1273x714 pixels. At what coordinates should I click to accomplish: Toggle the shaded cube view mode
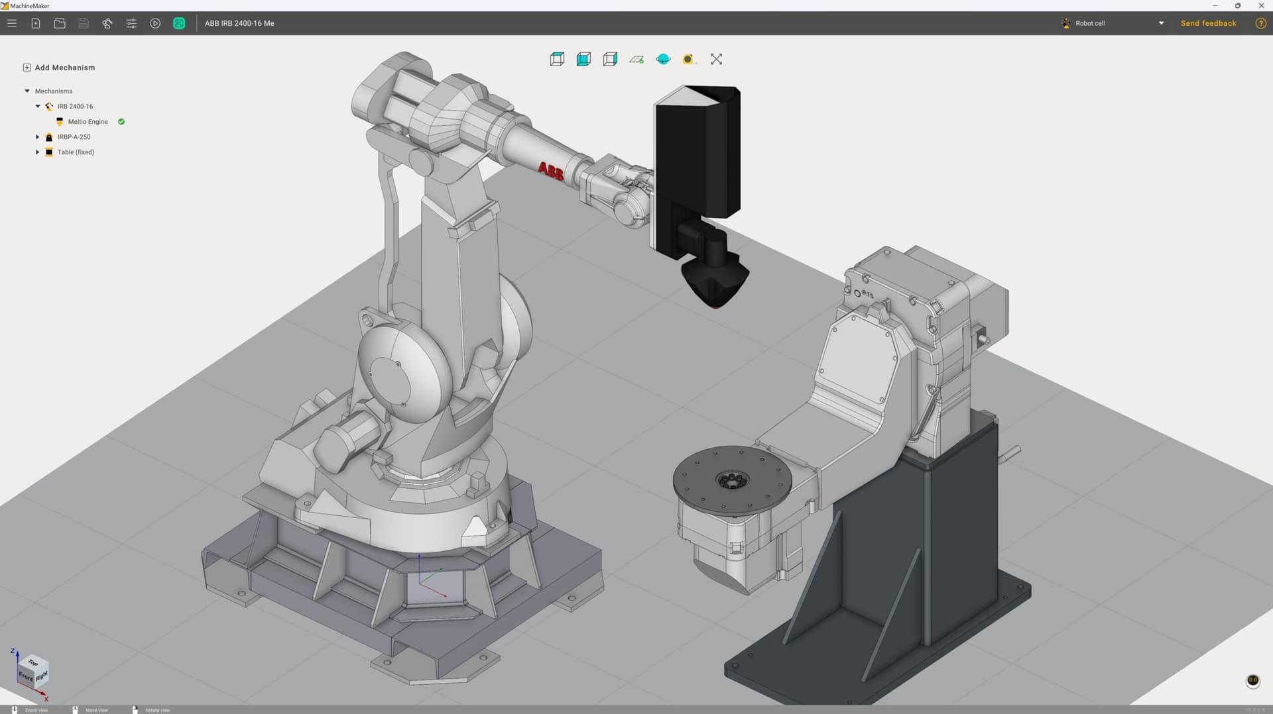click(583, 59)
